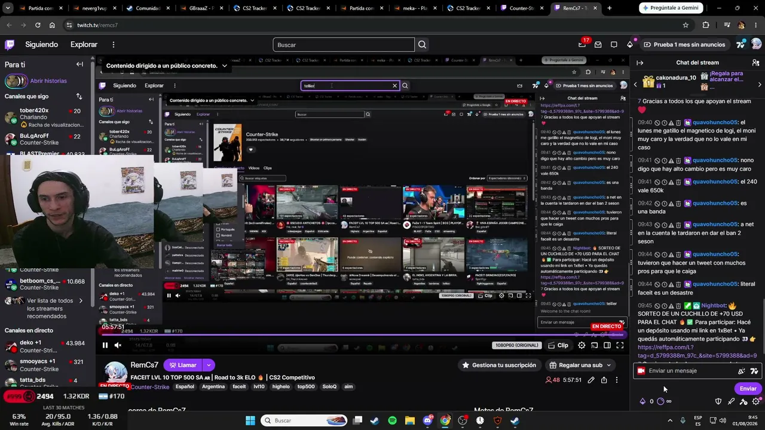Image resolution: width=765 pixels, height=430 pixels.
Task: Click Prueba 1 mes sin anuncios button
Action: click(684, 44)
